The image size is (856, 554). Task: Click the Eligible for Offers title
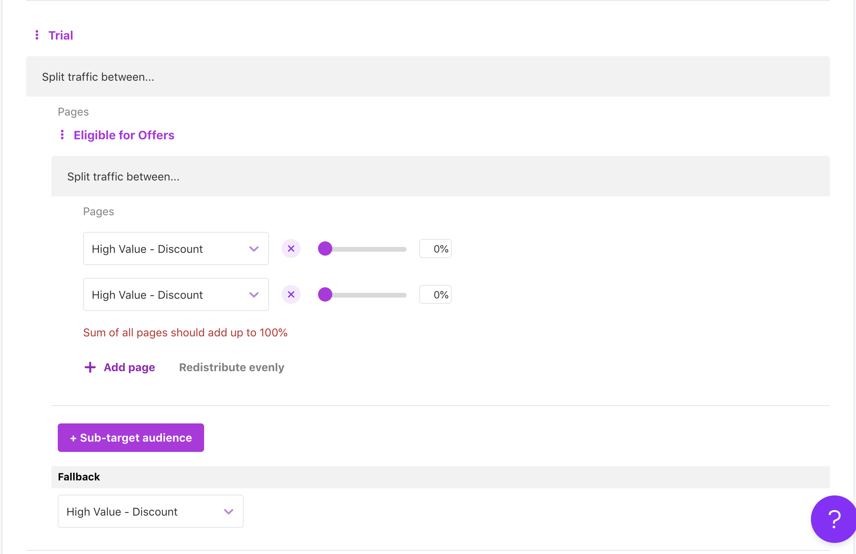pos(124,135)
